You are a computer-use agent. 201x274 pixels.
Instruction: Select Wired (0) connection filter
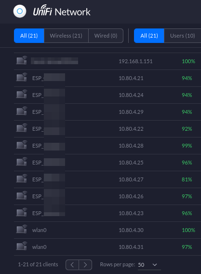(x=106, y=36)
